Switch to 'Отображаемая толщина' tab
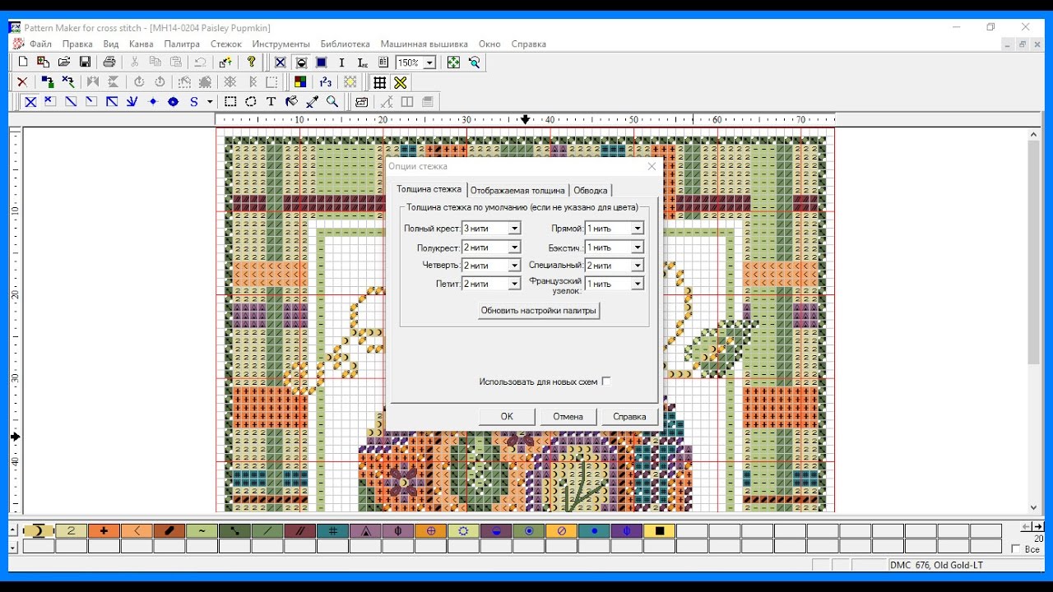The image size is (1053, 592). (517, 191)
